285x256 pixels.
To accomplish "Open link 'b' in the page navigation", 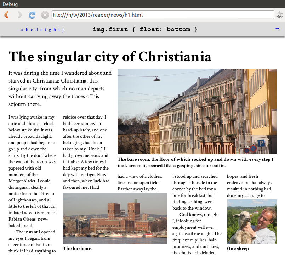I will click(27, 30).
